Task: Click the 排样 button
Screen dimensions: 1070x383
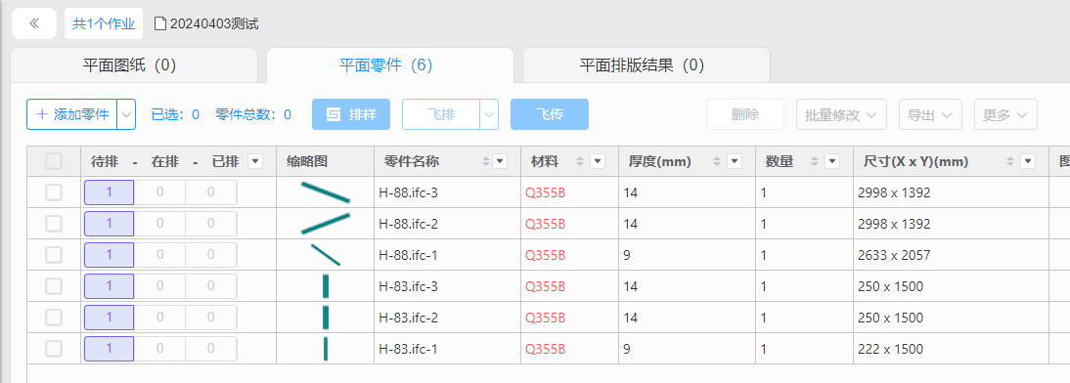Action: point(351,114)
